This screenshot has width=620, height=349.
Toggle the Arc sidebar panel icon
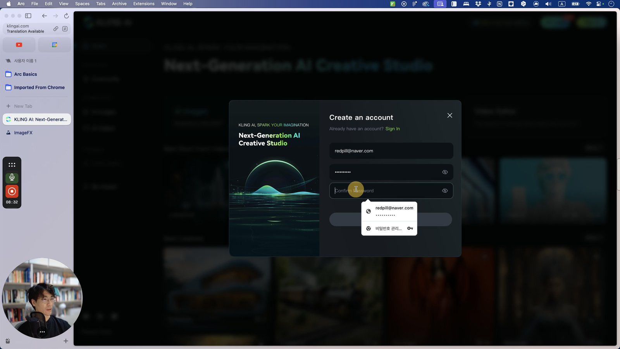[28, 16]
